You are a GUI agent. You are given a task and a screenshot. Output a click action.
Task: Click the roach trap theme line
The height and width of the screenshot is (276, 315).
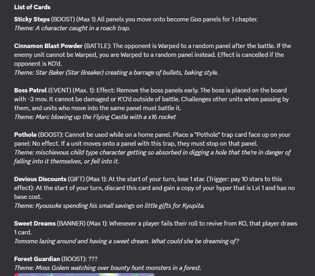click(x=72, y=28)
